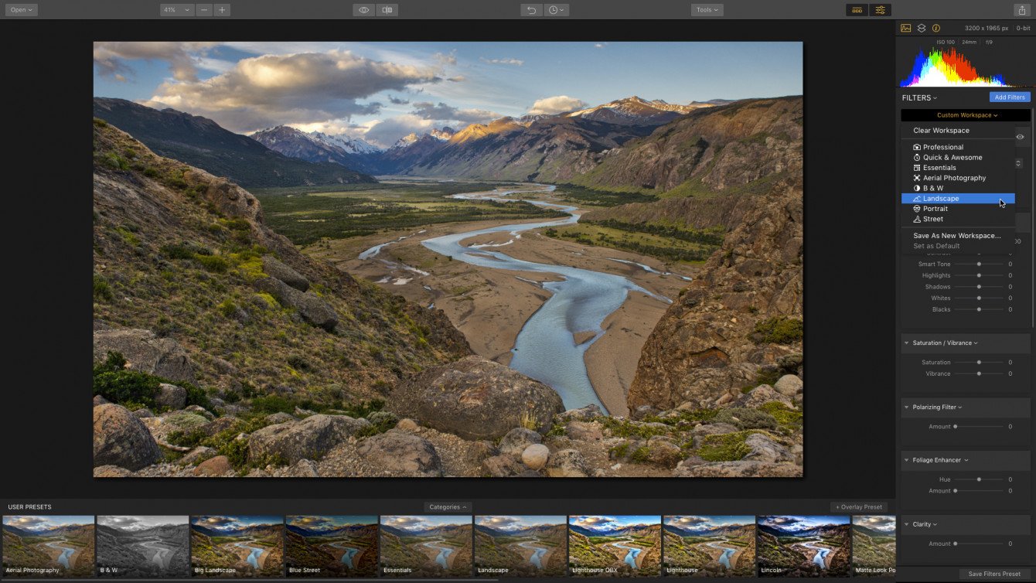Toggle the presets filmstrip panel button

pos(857,10)
